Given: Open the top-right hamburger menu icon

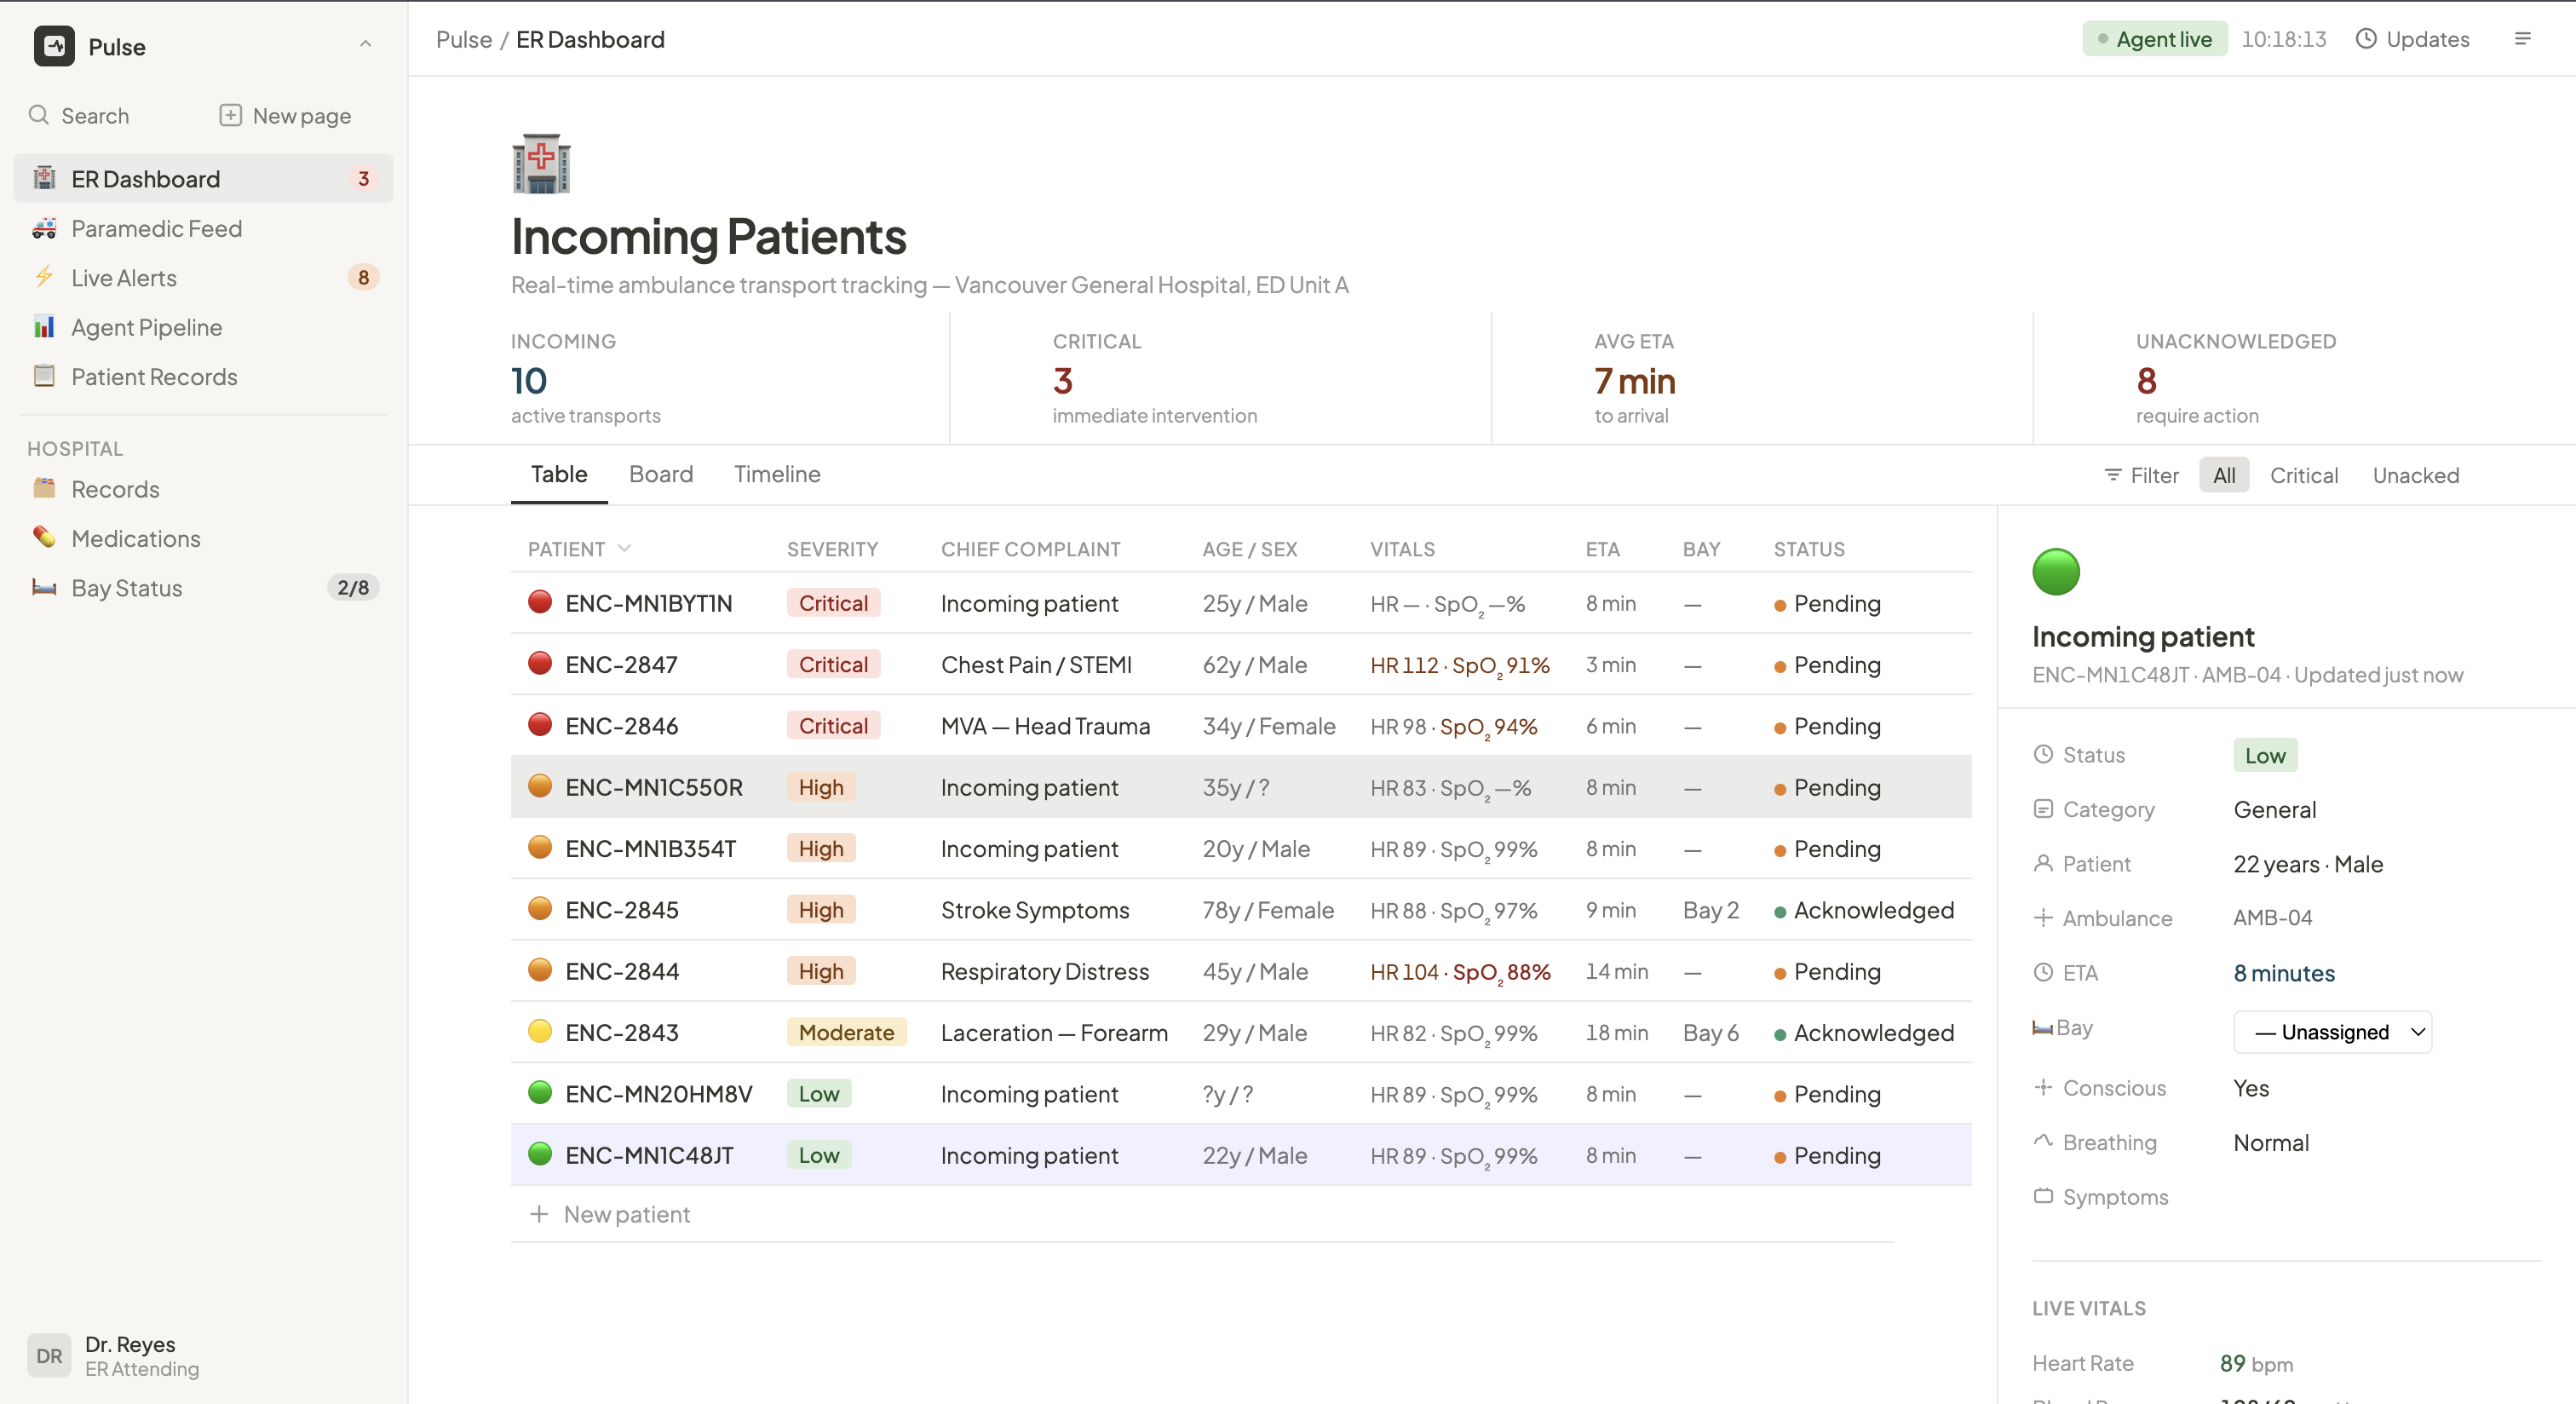Looking at the screenshot, I should pyautogui.click(x=2522, y=39).
